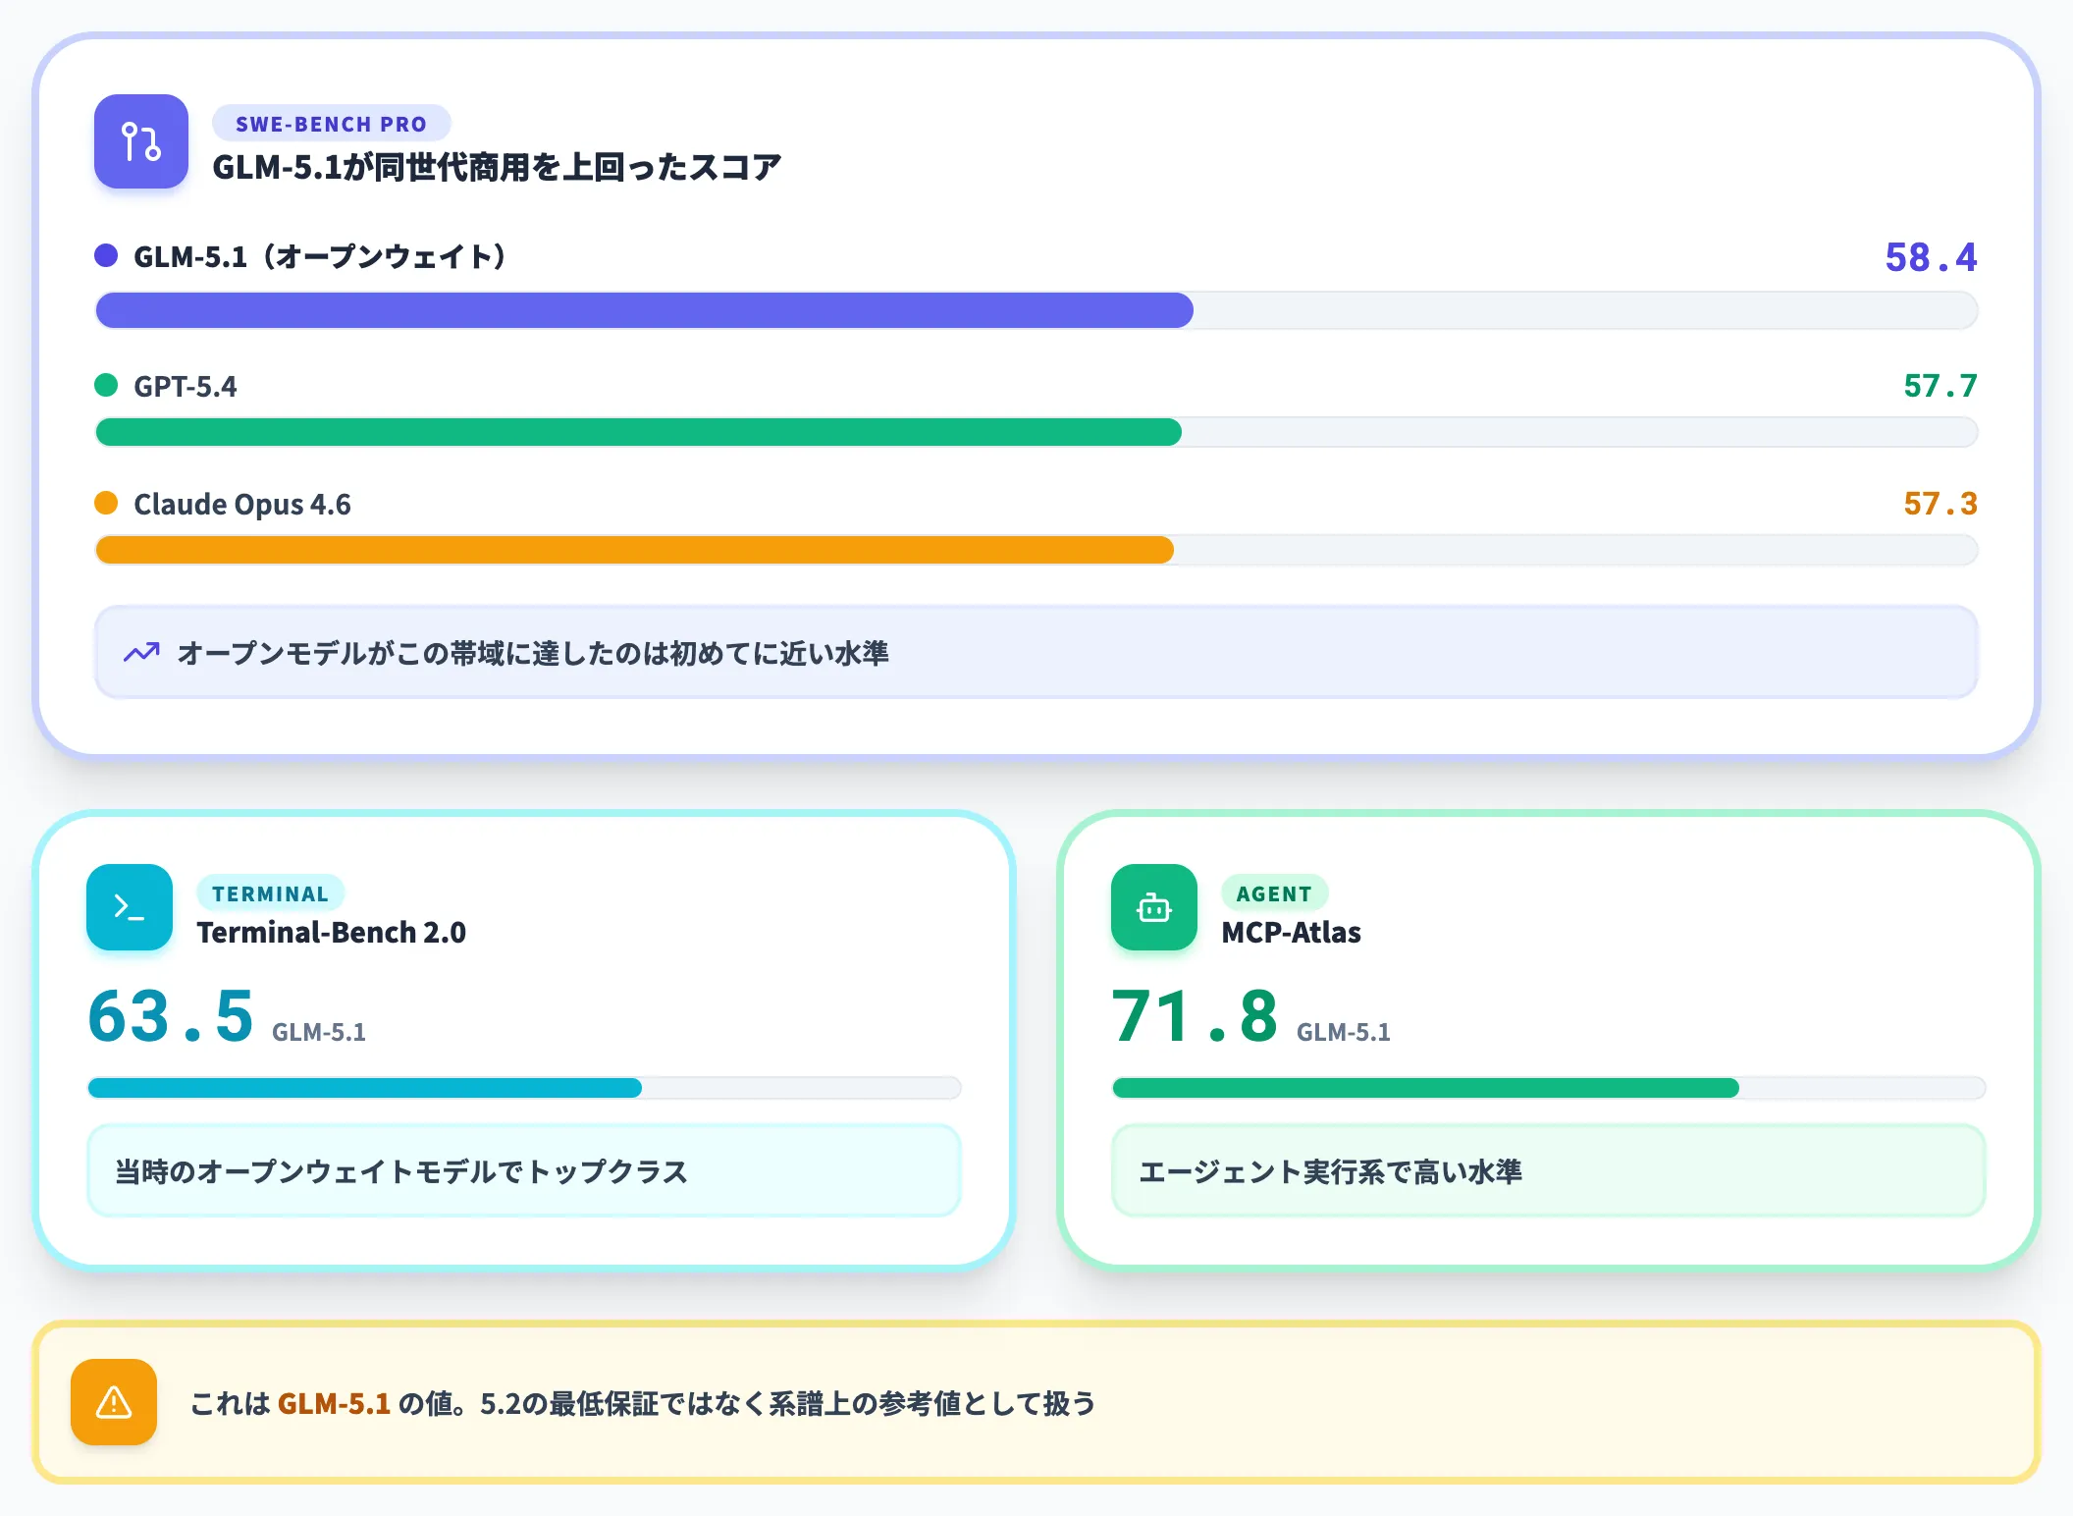The height and width of the screenshot is (1516, 2073).
Task: Click the large 63.5 score
Action: point(171,1015)
